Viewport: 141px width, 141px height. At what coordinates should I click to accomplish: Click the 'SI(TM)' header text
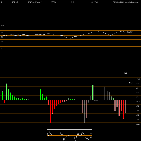point(54,2)
